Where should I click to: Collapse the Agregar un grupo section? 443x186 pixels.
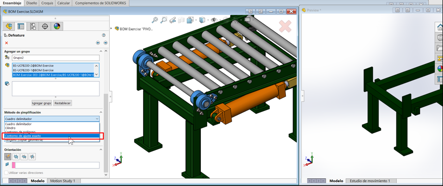101,51
